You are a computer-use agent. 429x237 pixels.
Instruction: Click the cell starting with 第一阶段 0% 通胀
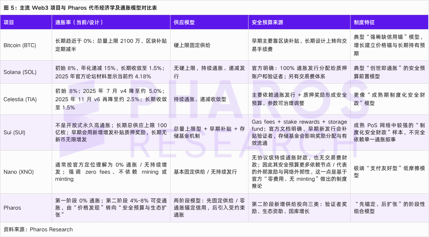point(111,208)
